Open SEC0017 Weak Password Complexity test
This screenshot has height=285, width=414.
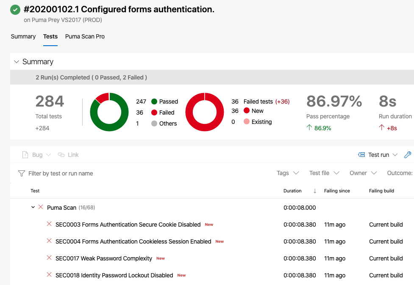coord(104,258)
